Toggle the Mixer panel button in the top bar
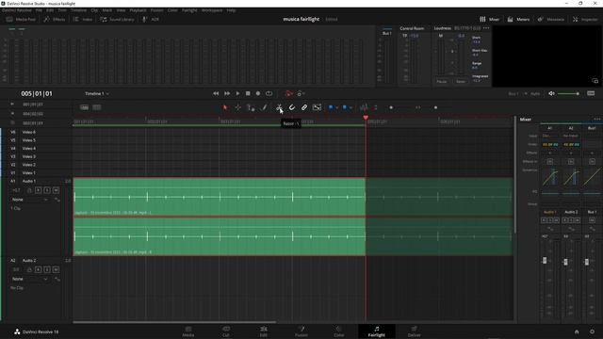Screen dimensions: 603x339 [x=489, y=19]
